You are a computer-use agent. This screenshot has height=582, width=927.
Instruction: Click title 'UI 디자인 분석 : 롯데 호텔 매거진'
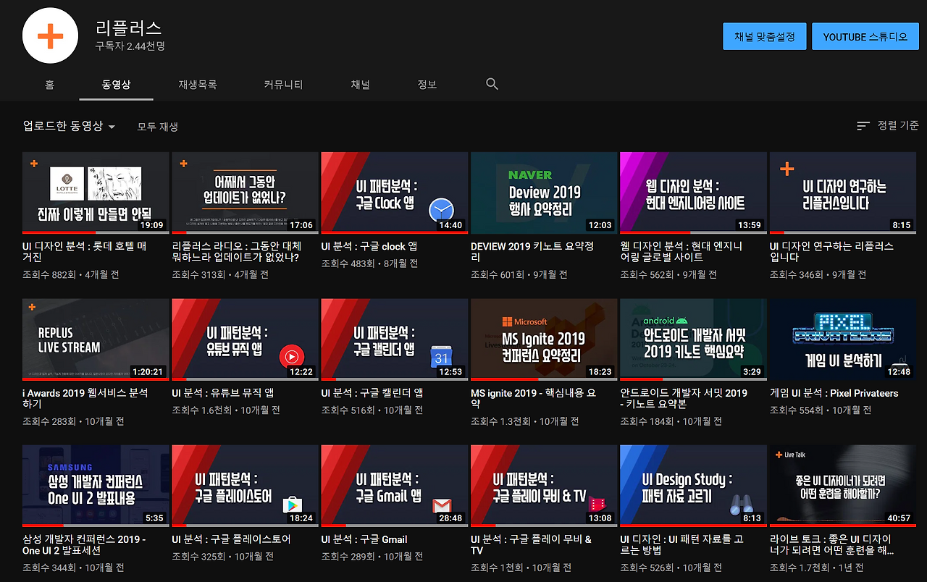(x=85, y=252)
